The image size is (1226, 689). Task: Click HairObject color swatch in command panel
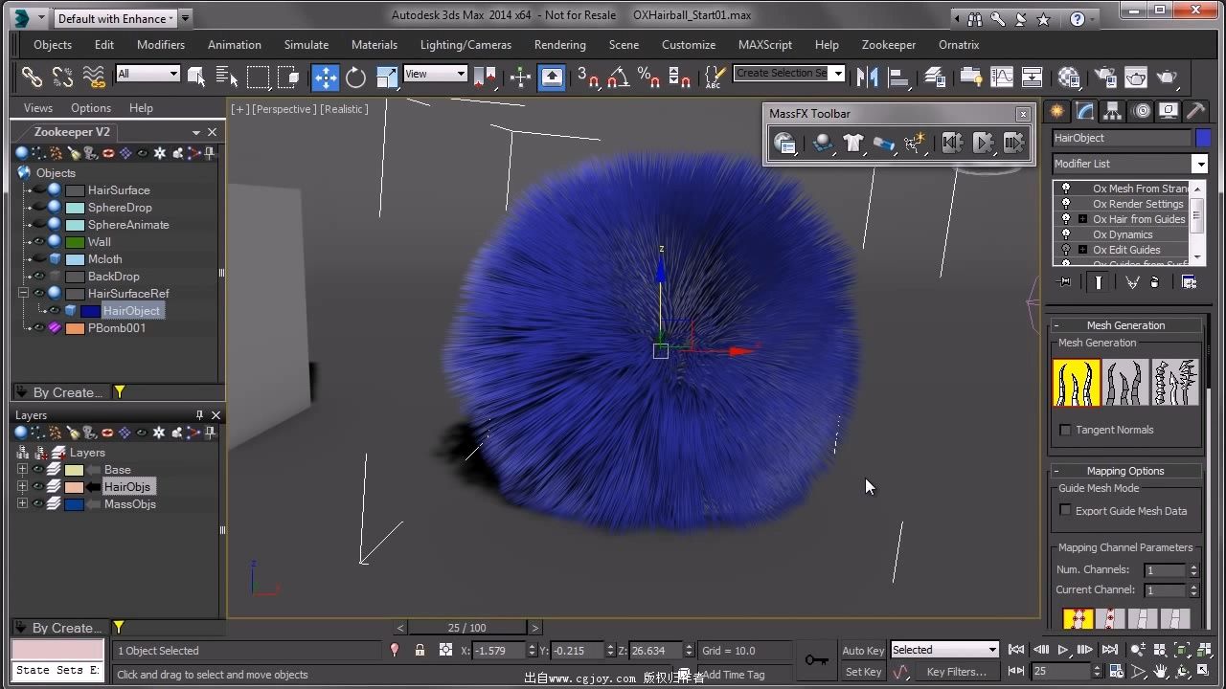1203,138
